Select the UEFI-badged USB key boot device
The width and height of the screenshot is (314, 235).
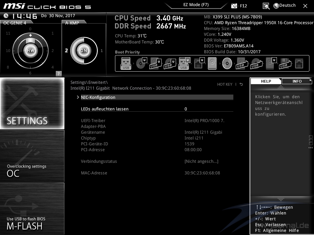(184, 64)
